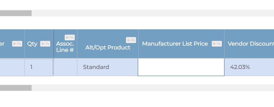This screenshot has width=274, height=107.
Task: Select the Qty column header
Action: (32, 44)
